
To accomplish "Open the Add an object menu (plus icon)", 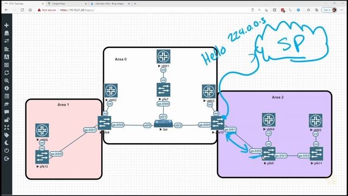I will click(x=7, y=26).
